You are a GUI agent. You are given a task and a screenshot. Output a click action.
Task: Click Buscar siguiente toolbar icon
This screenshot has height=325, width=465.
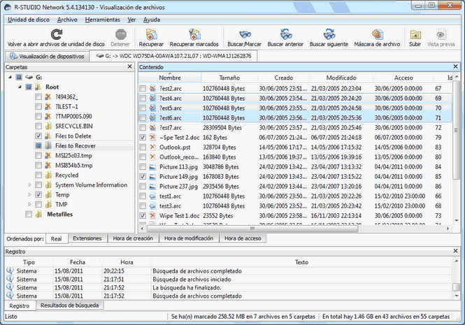[329, 34]
